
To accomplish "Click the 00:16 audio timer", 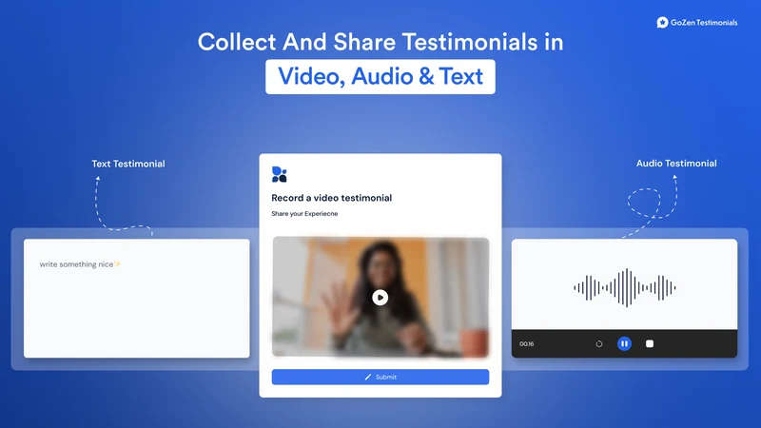I will (527, 344).
